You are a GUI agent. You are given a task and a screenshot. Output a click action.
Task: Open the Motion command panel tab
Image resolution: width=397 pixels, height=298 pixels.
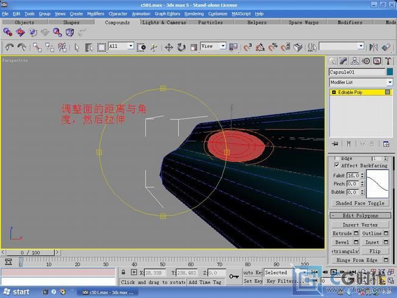(366, 61)
